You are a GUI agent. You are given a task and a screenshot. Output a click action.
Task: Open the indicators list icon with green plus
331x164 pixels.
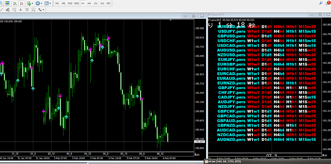pyautogui.click(x=29, y=3)
